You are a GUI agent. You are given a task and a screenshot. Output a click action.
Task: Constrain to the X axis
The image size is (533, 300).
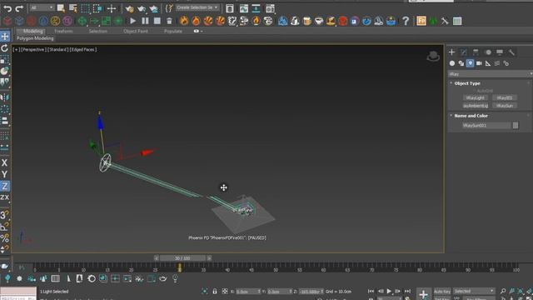[x=4, y=162]
